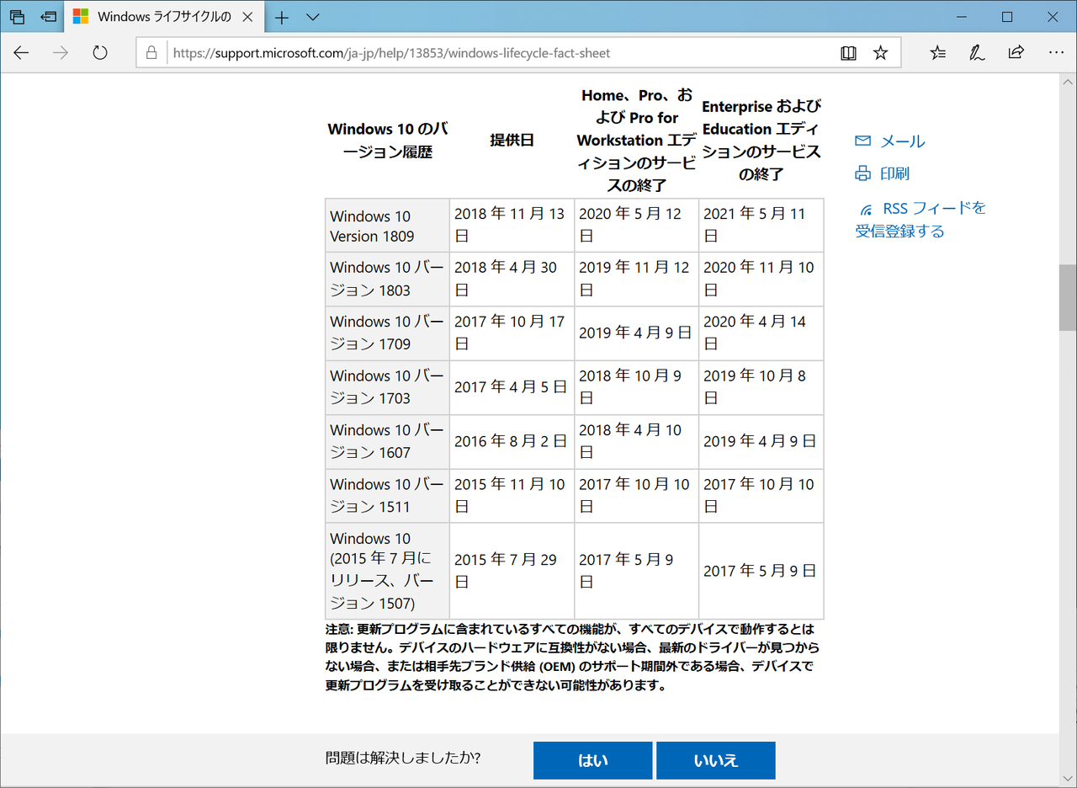
Task: Go forward with the forward arrow
Action: click(61, 53)
